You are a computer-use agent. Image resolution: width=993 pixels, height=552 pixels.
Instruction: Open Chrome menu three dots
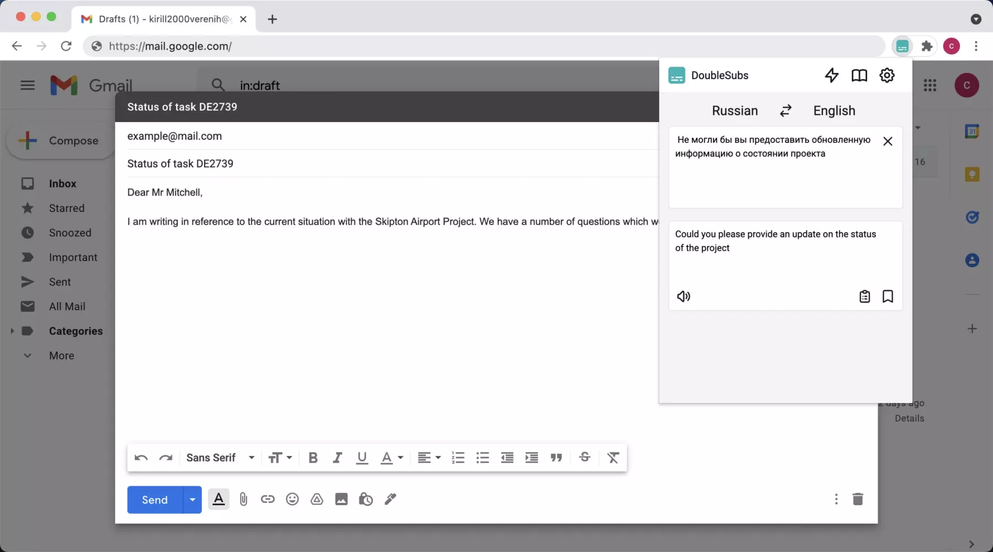976,46
